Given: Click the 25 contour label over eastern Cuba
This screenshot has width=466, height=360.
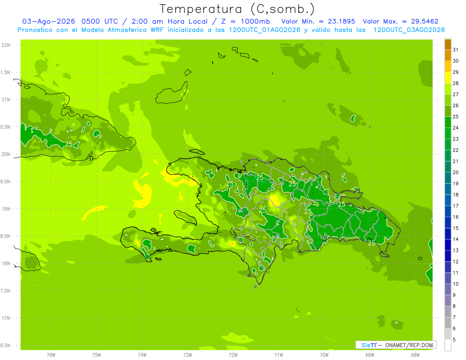Looking at the screenshot, I should (69, 144).
